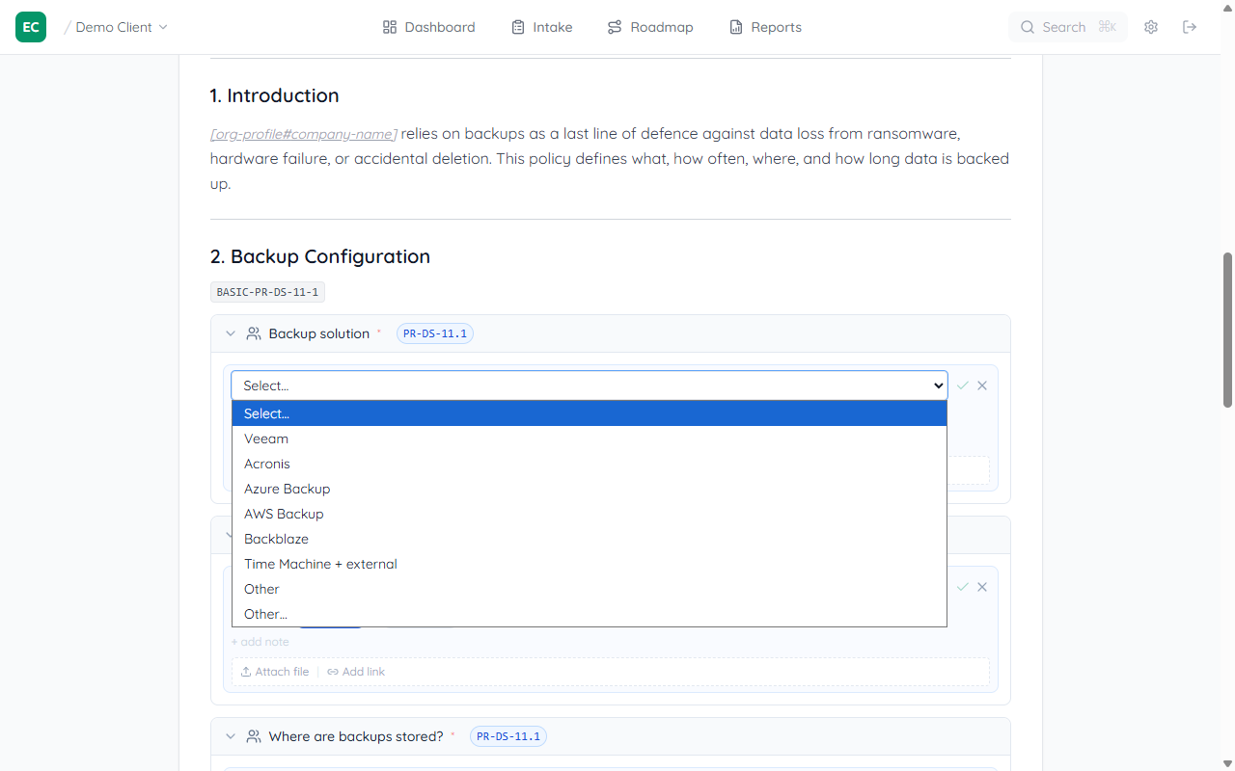This screenshot has height=771, width=1235.
Task: Cancel editing with the X icon
Action: click(981, 385)
